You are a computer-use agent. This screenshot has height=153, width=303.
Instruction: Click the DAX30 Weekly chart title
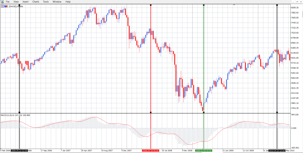coord(16,6)
